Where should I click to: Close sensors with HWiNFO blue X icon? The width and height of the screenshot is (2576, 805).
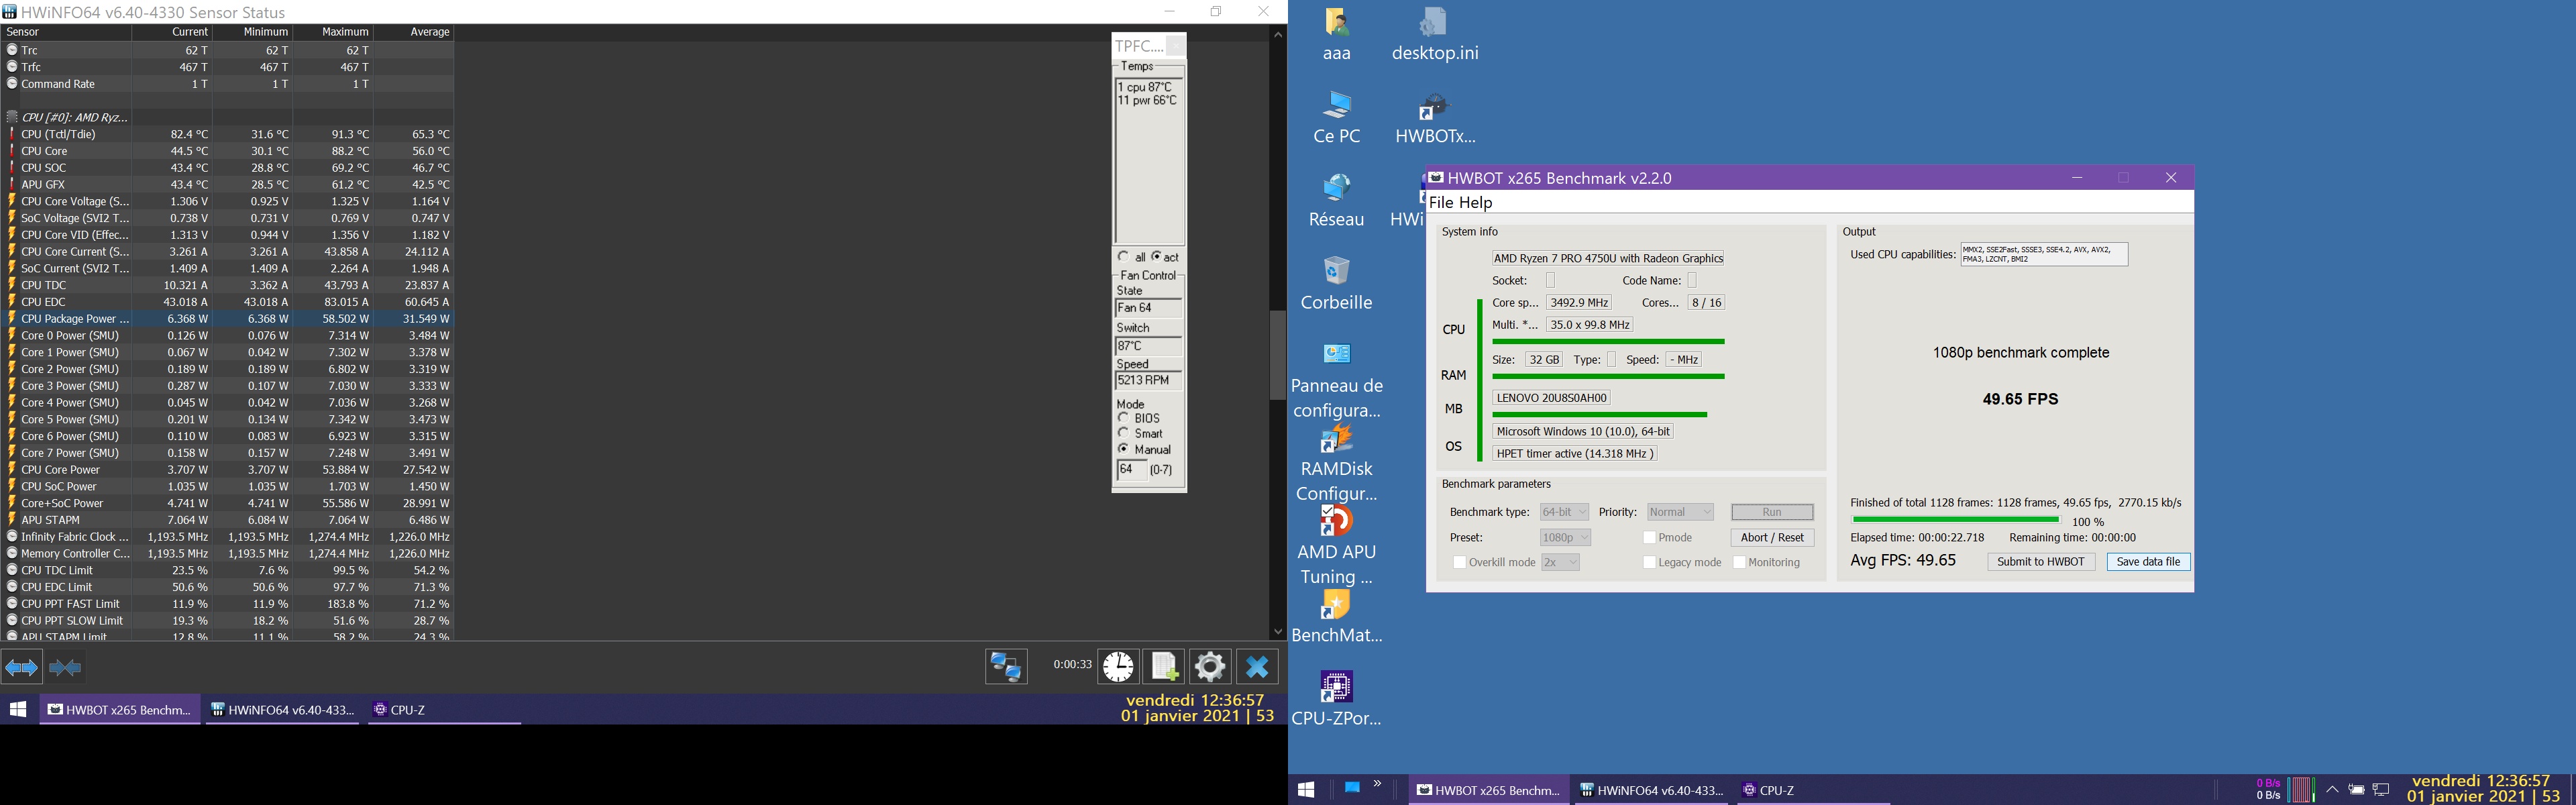[1257, 666]
